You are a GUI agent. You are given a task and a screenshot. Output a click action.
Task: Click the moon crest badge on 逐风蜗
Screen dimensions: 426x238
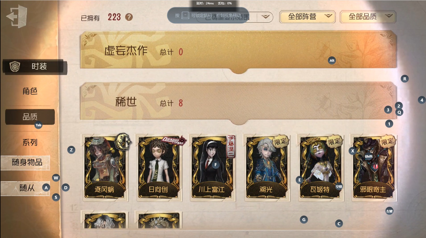click(x=123, y=142)
